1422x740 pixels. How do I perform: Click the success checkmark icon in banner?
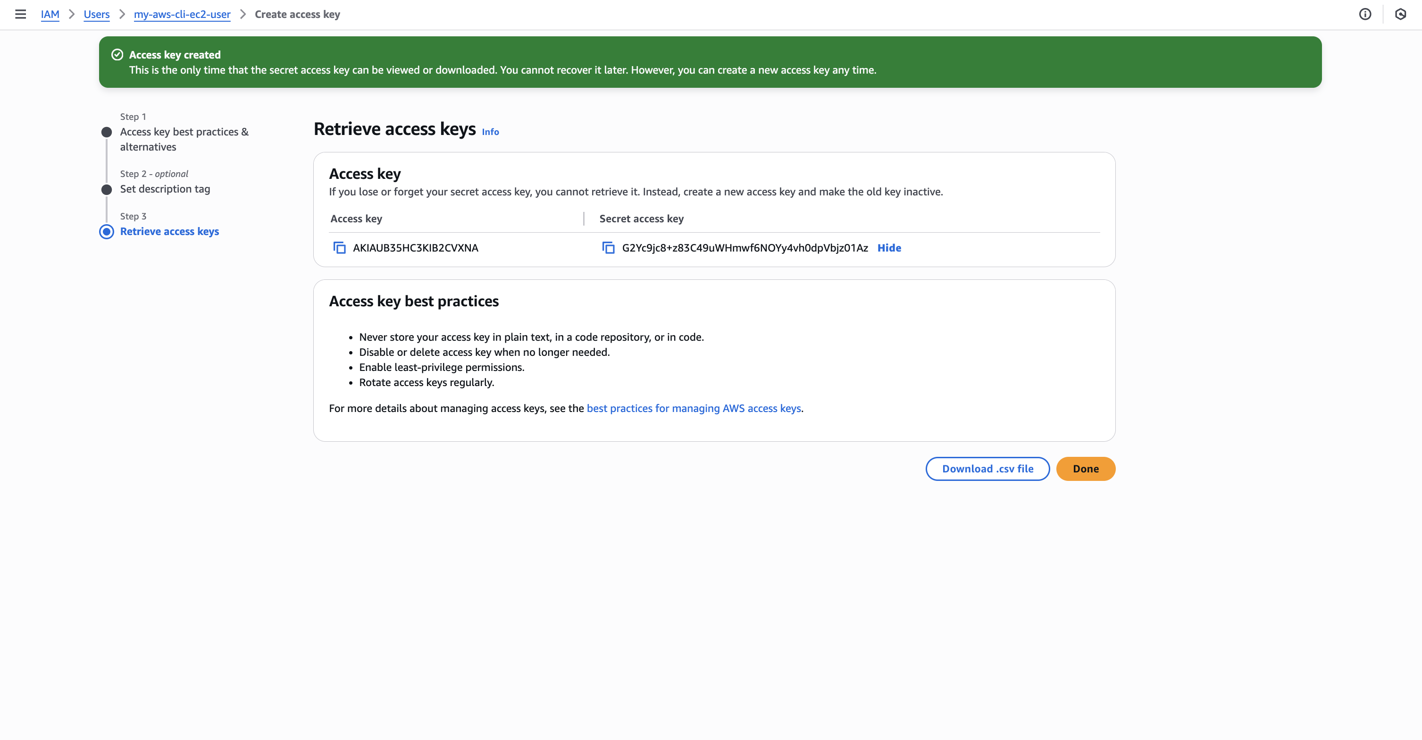click(117, 55)
